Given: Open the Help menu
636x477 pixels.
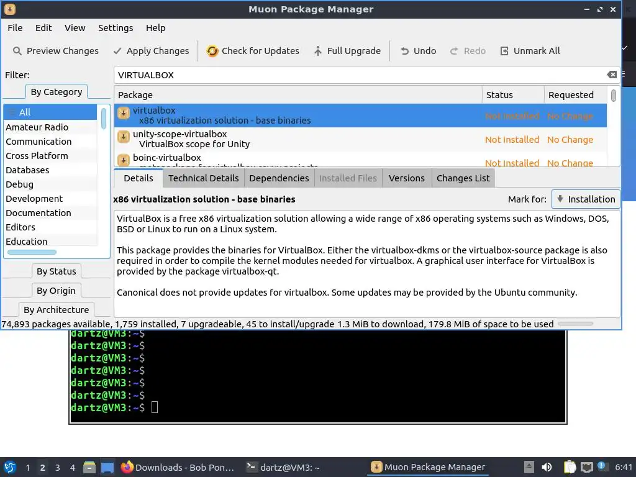Looking at the screenshot, I should click(x=156, y=28).
